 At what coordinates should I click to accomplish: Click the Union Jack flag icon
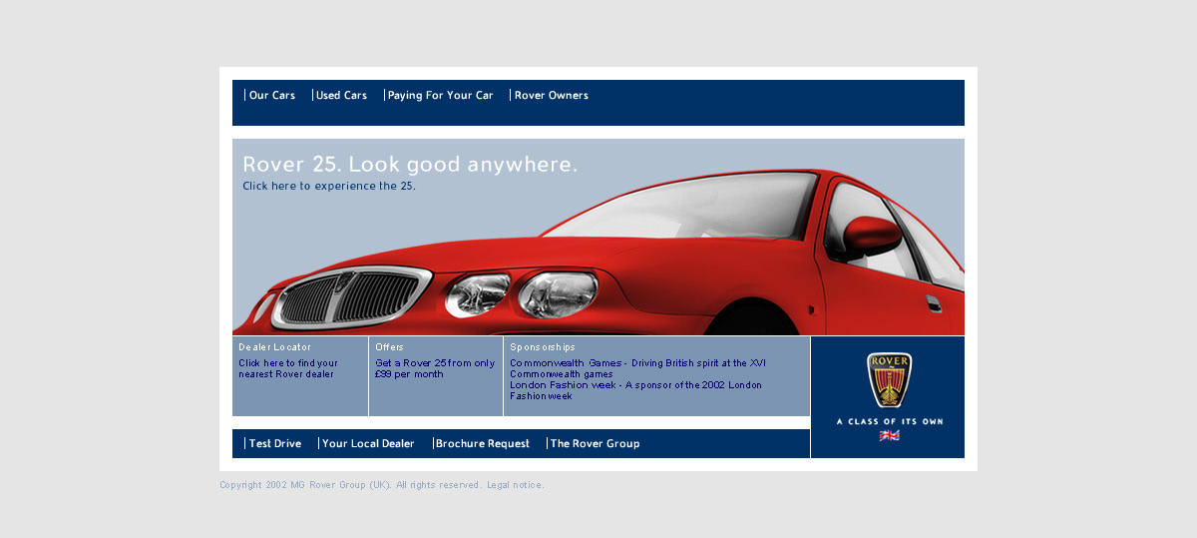tap(889, 436)
